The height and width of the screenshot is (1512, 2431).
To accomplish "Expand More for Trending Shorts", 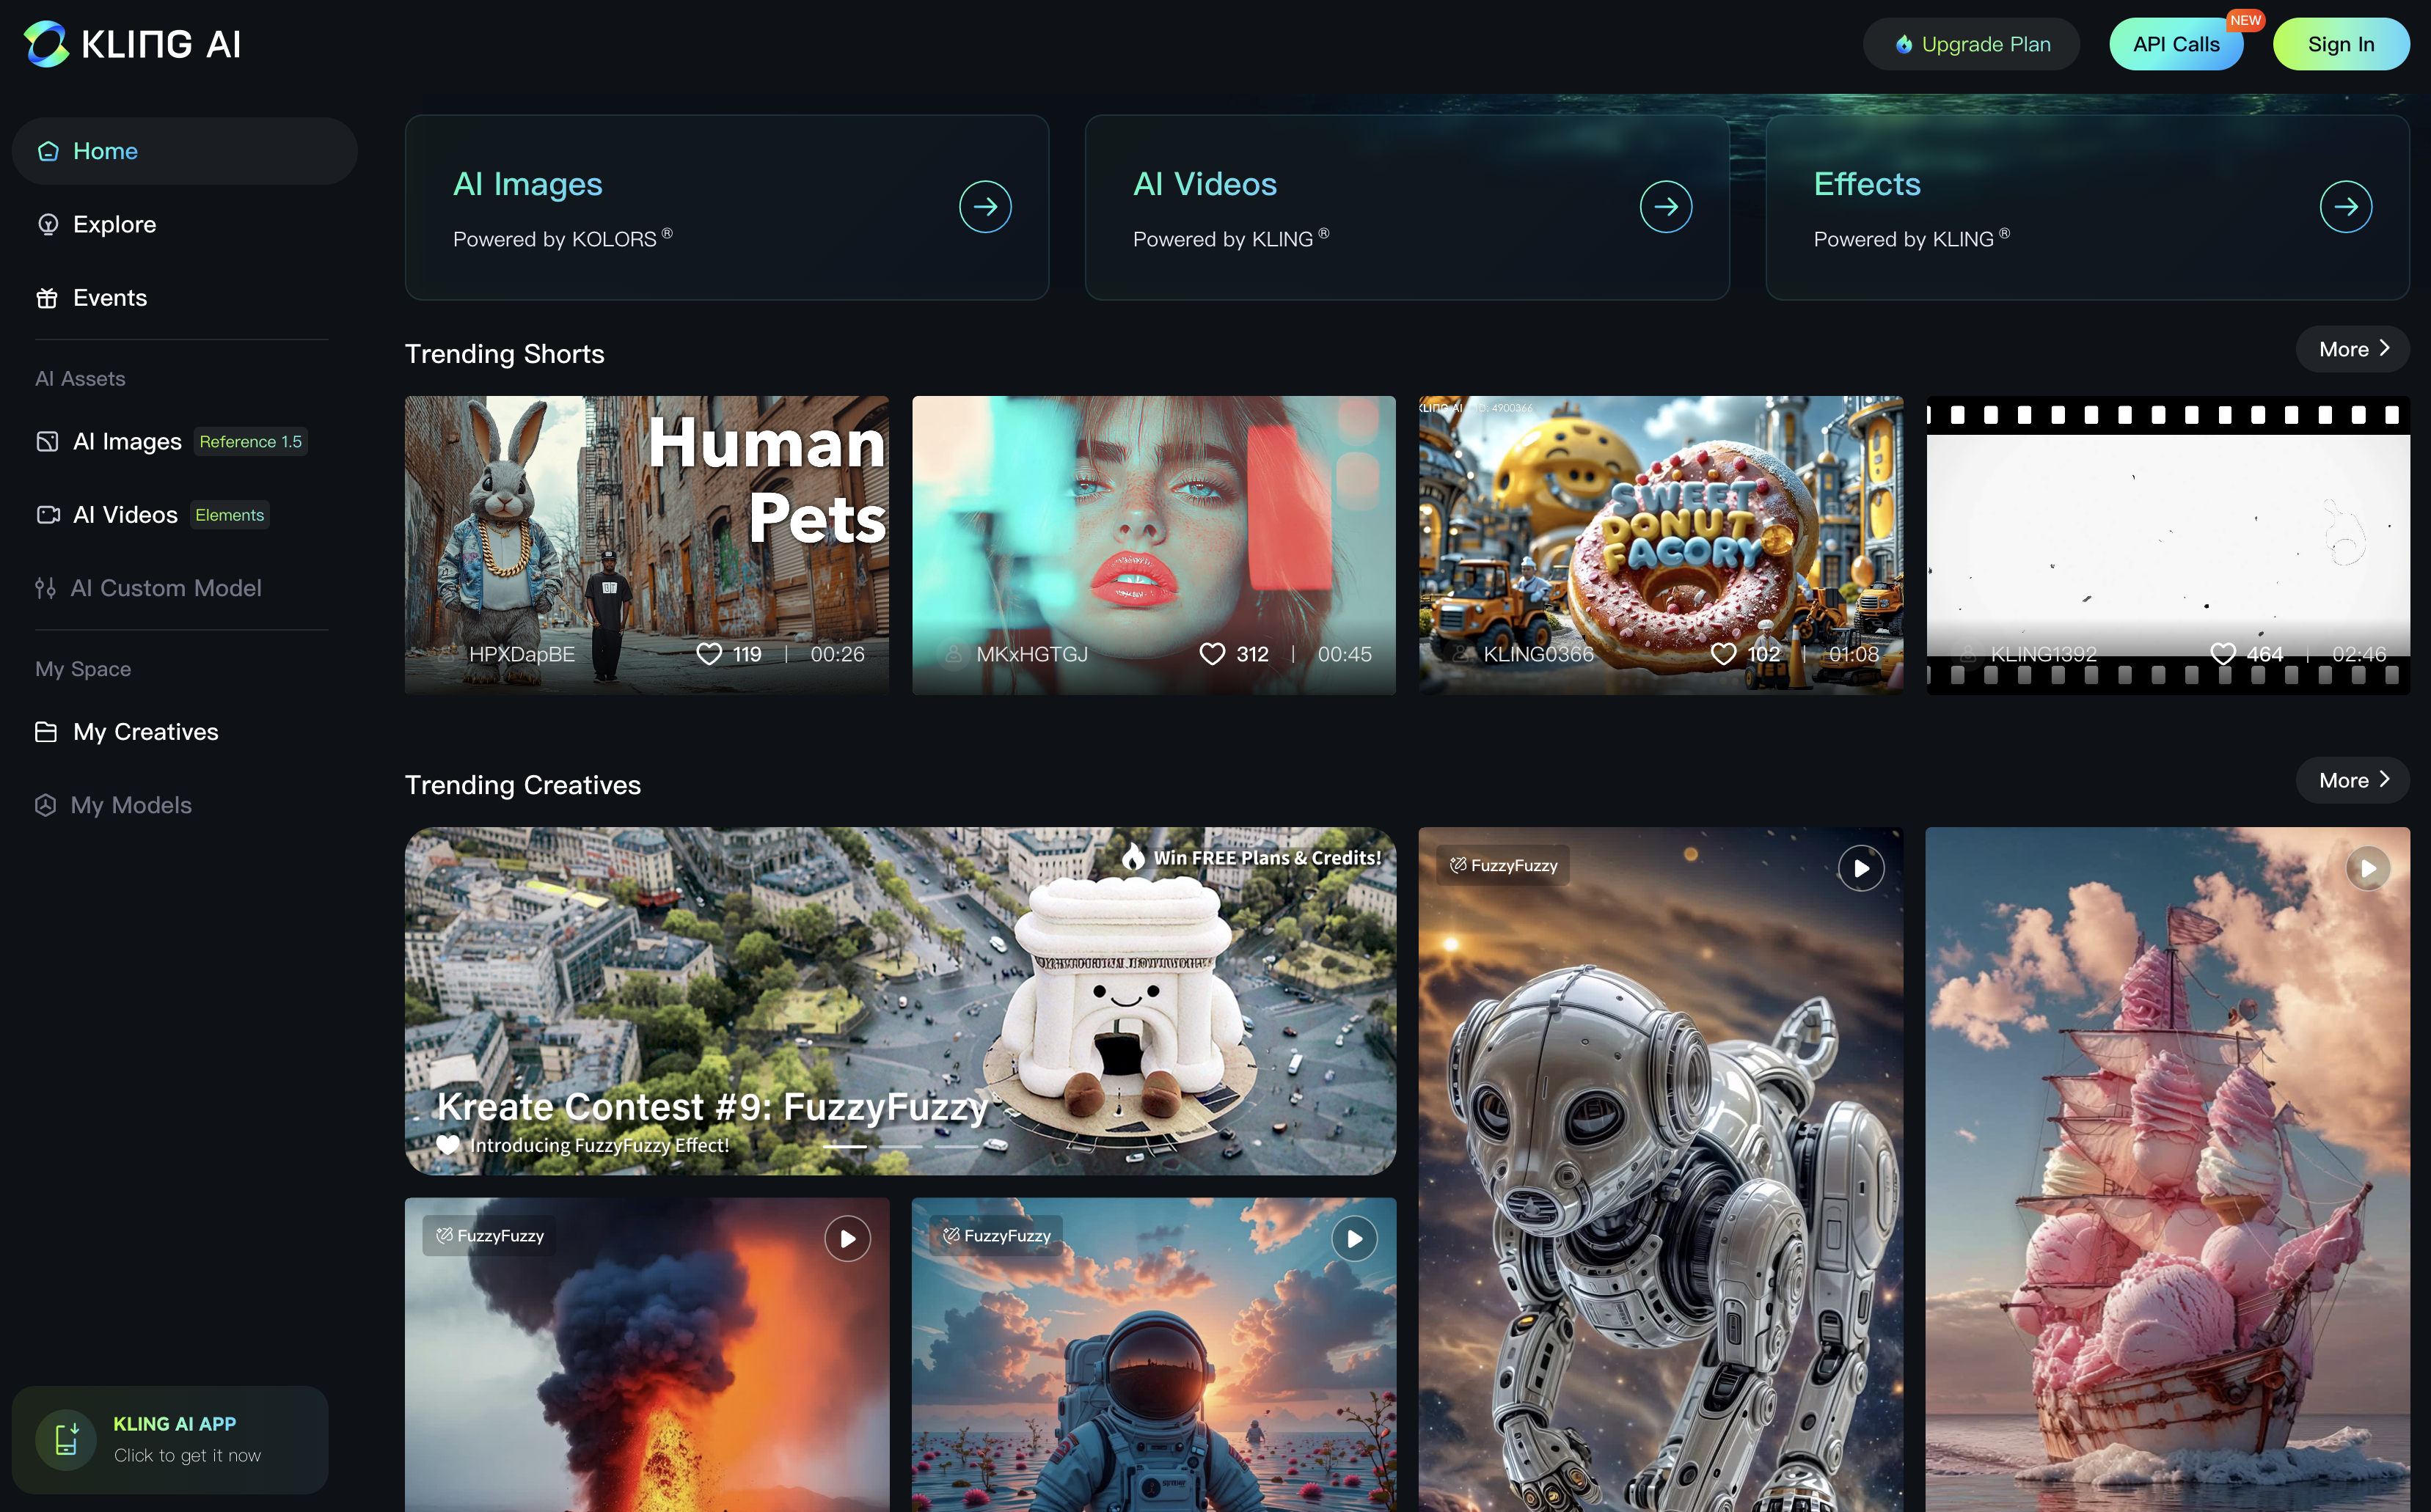I will click(2352, 349).
